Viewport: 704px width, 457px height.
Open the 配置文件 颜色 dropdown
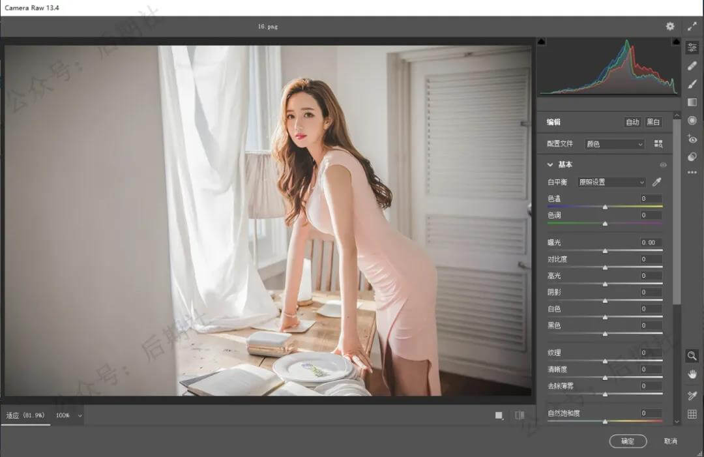(x=615, y=144)
